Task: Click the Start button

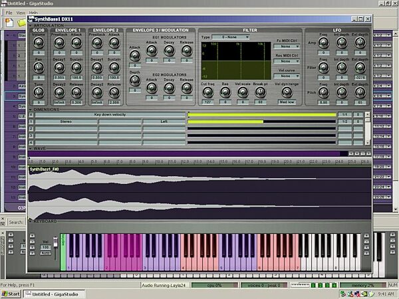Action: (11, 294)
